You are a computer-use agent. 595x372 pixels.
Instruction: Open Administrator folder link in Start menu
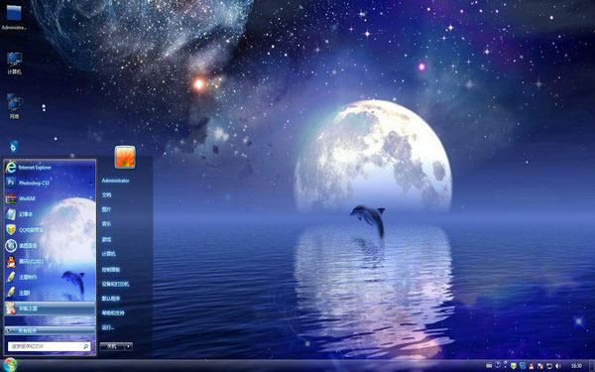(115, 181)
